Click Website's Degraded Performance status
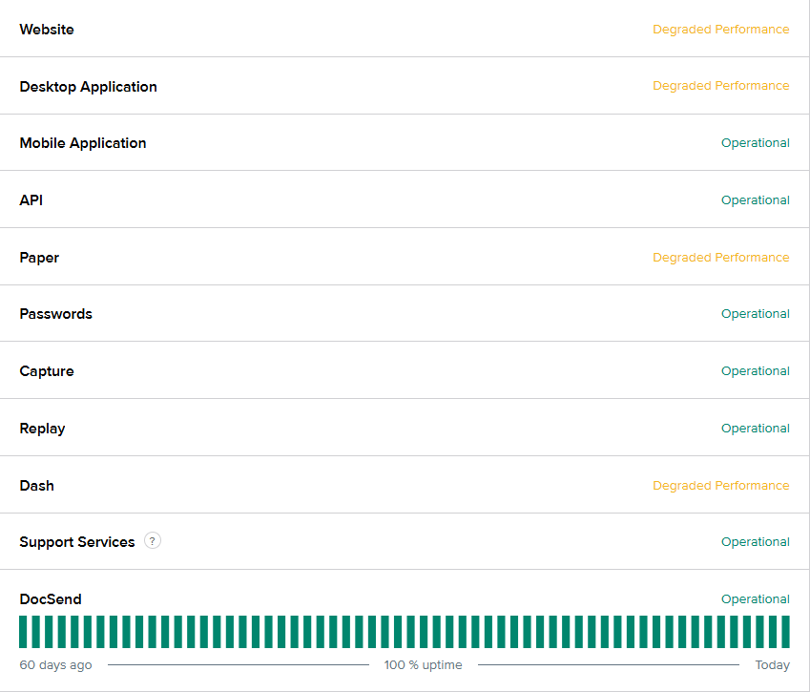 720,30
